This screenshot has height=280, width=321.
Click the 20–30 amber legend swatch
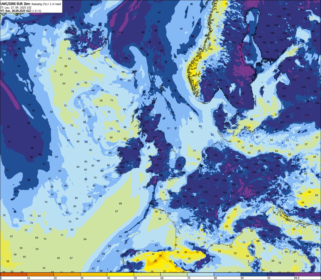pyautogui.click(x=67, y=274)
